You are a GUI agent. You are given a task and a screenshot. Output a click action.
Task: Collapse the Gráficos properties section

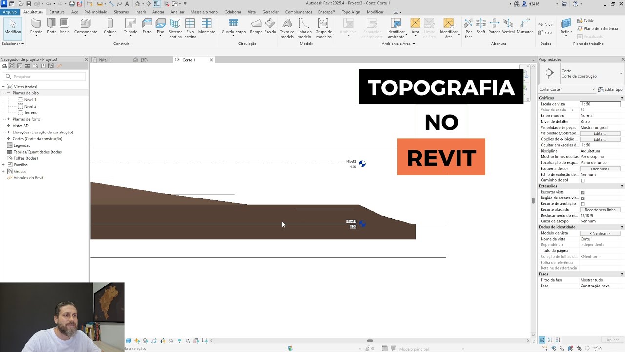(x=622, y=98)
